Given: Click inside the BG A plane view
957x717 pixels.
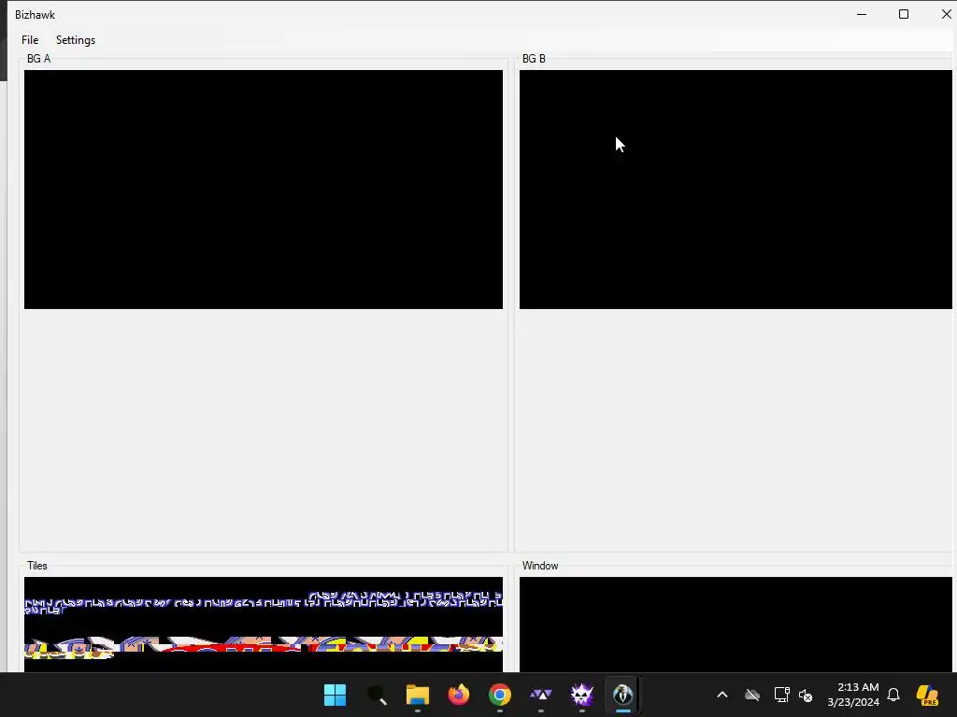Looking at the screenshot, I should [263, 189].
